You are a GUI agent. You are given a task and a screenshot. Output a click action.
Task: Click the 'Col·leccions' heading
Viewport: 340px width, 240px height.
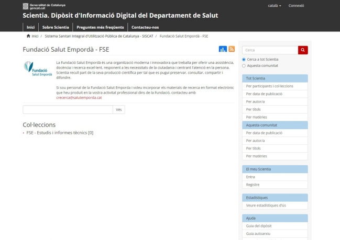pos(39,125)
